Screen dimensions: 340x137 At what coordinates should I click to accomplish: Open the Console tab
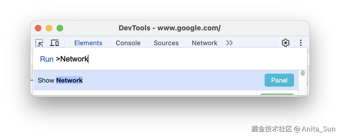click(128, 43)
